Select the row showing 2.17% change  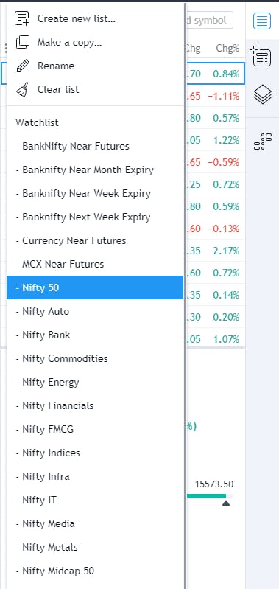[x=216, y=251]
